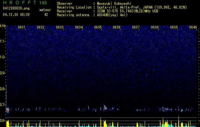200x127 pixels.
Task: Click the 0.6 kHz axis label
Action: pos(3,121)
